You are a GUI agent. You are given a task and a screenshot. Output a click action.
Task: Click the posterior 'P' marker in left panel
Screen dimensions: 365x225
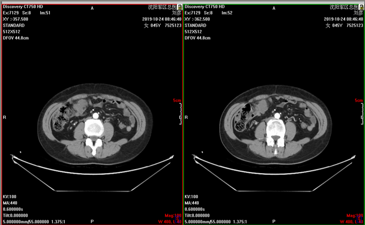(x=92, y=221)
